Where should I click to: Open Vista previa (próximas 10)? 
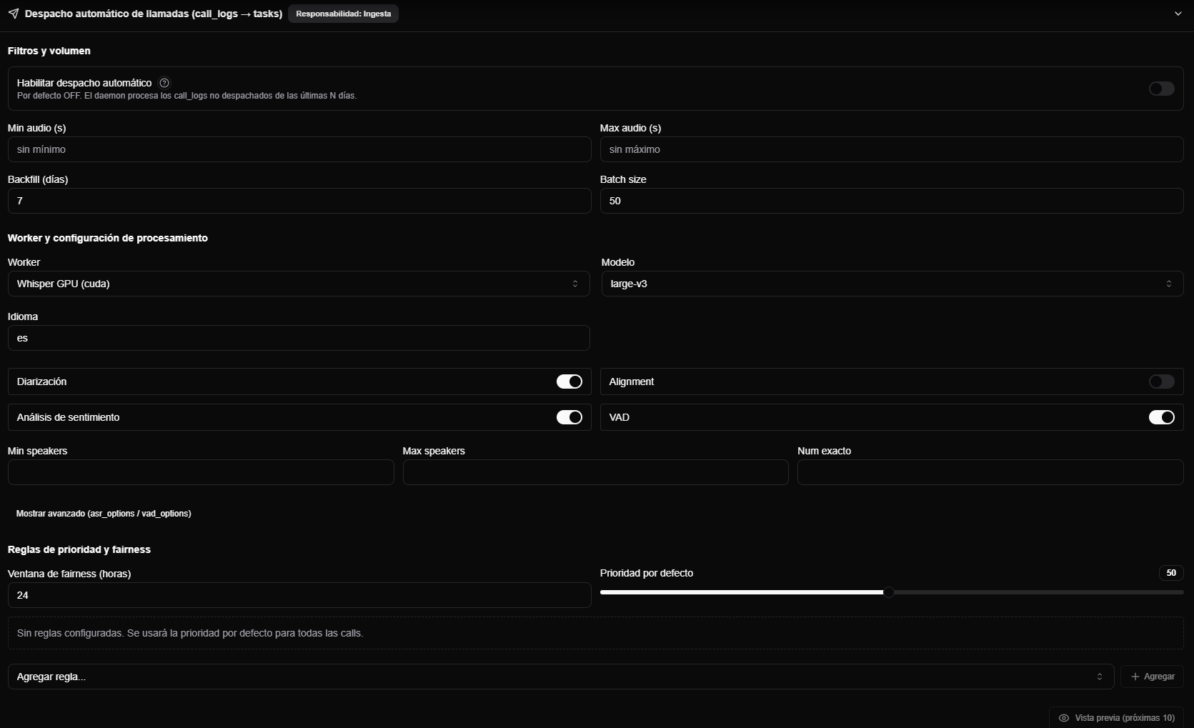(1117, 718)
